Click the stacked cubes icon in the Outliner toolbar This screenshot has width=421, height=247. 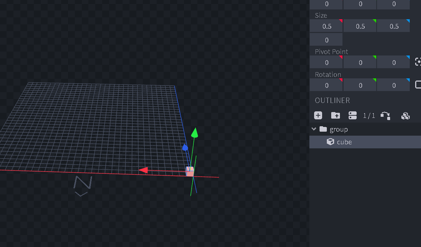point(405,115)
